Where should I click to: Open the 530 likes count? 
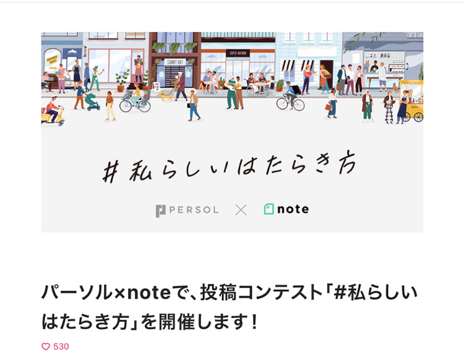click(x=61, y=346)
